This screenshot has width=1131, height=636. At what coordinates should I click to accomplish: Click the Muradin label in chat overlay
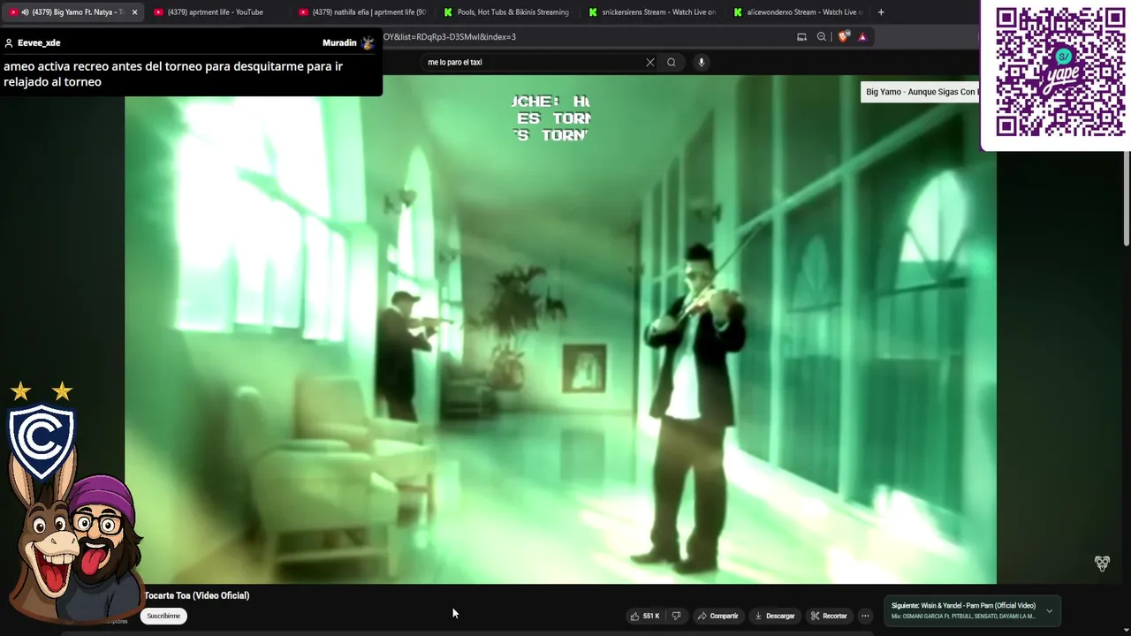pyautogui.click(x=339, y=42)
